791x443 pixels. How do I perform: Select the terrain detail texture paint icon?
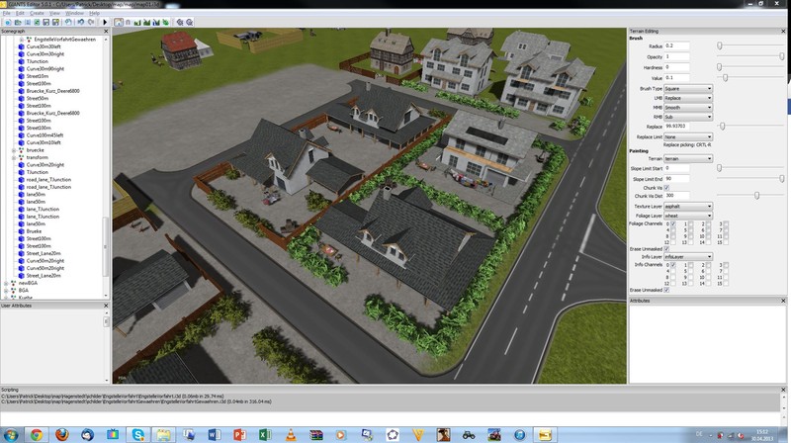(x=146, y=22)
